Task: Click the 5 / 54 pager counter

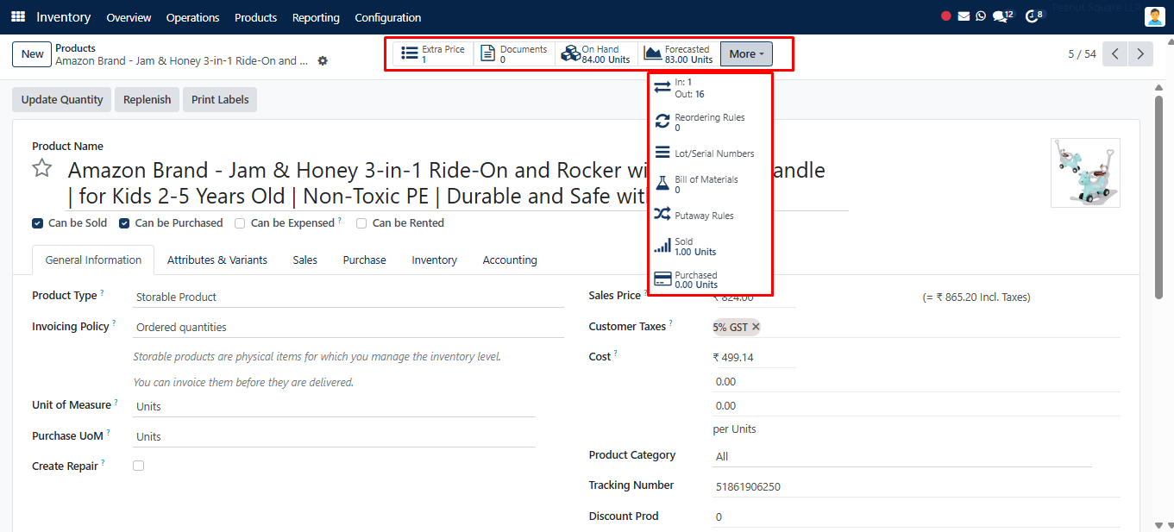Action: [1082, 53]
